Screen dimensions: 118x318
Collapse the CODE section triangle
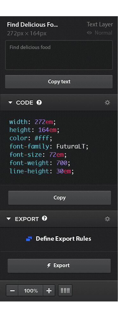[10, 102]
